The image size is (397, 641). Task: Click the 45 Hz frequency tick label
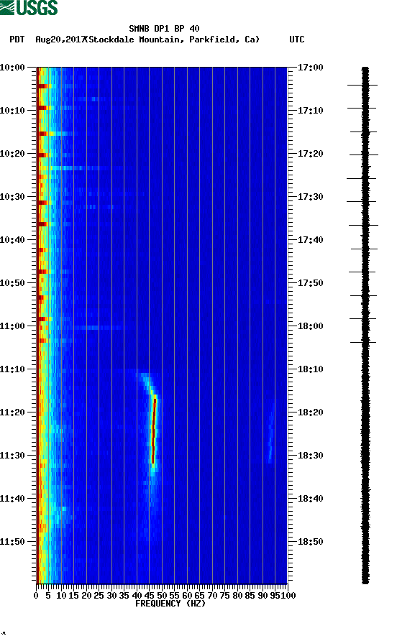coord(150,596)
